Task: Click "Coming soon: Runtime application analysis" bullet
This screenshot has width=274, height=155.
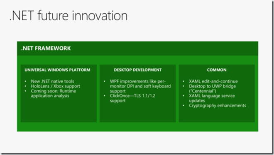Action: click(x=54, y=93)
